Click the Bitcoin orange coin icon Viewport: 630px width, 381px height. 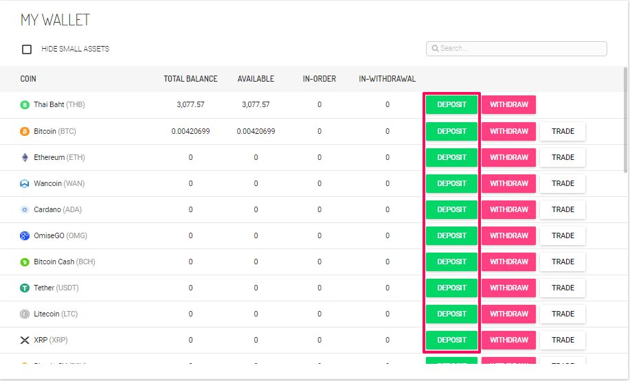tap(25, 131)
